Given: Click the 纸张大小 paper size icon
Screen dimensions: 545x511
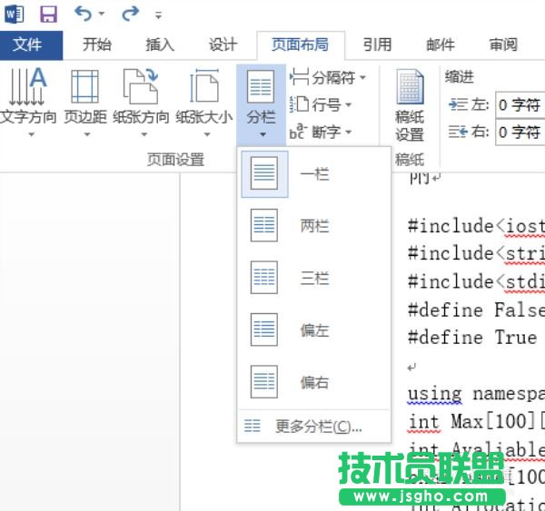Looking at the screenshot, I should (204, 86).
